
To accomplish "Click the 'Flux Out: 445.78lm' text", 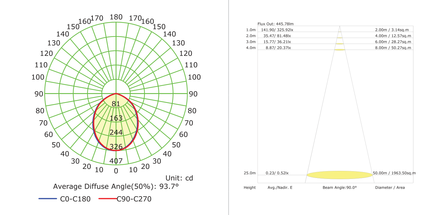I will pyautogui.click(x=276, y=24).
